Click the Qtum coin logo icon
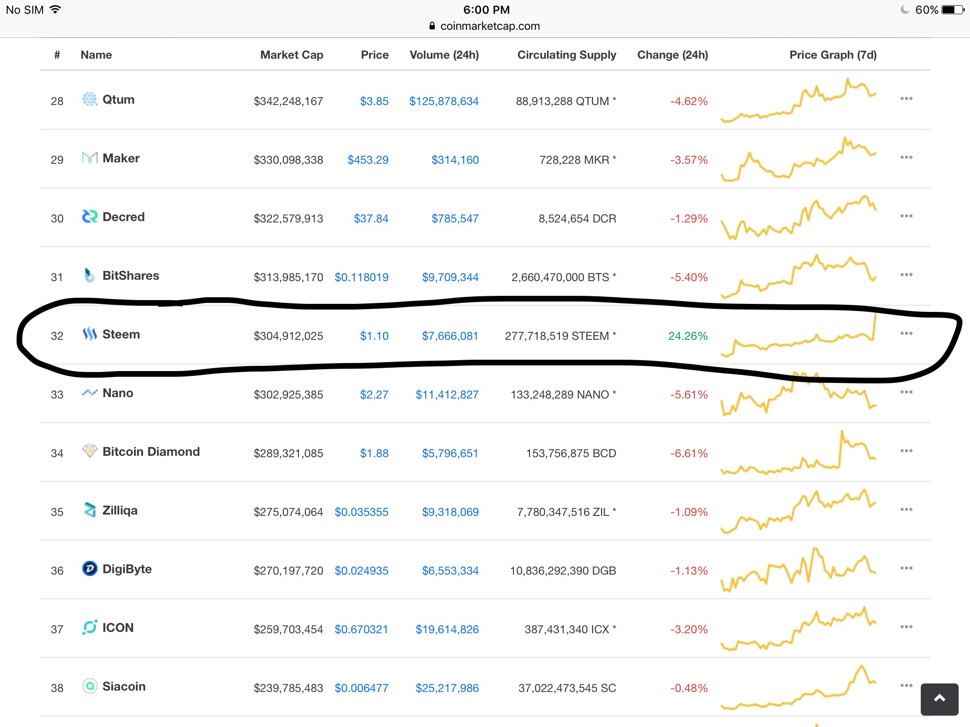970x727 pixels. (x=90, y=99)
